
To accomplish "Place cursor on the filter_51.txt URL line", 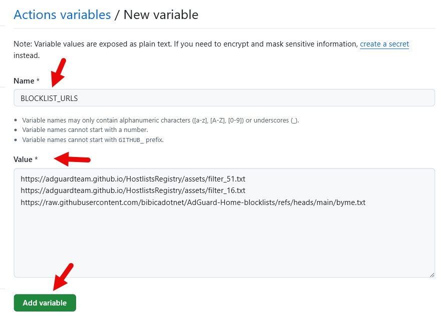I will coord(133,178).
